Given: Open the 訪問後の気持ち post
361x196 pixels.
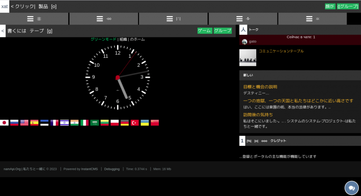Looking at the screenshot, I should pyautogui.click(x=258, y=115).
